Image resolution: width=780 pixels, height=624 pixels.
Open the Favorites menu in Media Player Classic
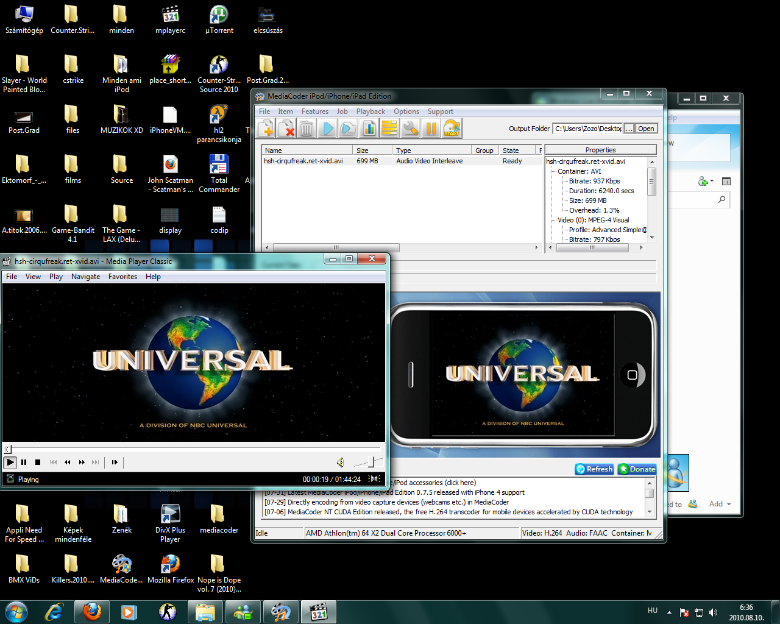(122, 277)
